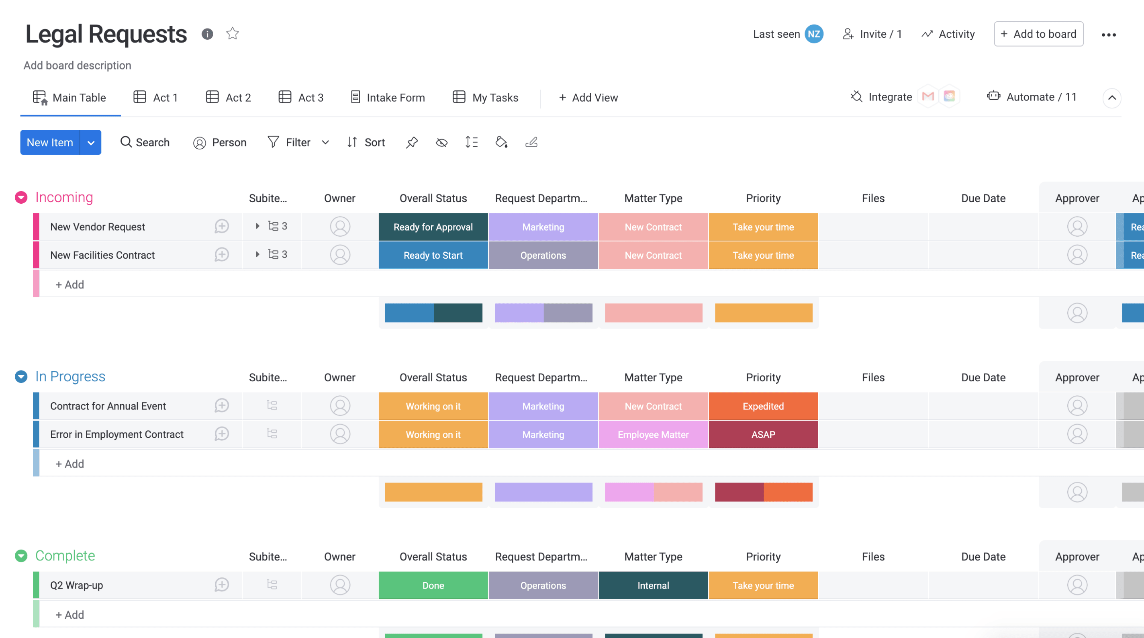Image resolution: width=1144 pixels, height=638 pixels.
Task: Open Due Date cell for New Vendor Request
Action: [x=983, y=227]
